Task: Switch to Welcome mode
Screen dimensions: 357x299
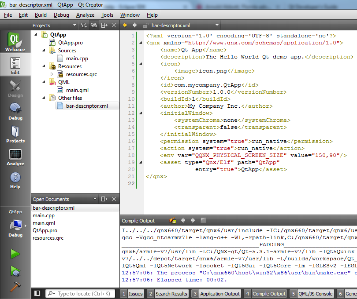Action: coord(15,42)
